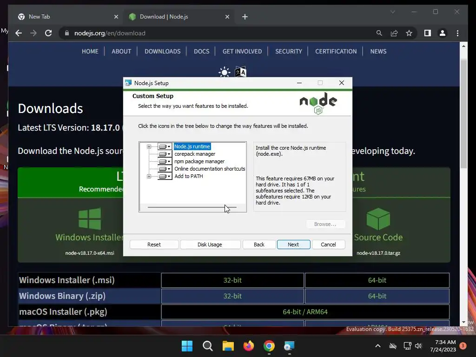
Task: Click the address bar with nodejs.org/en/download
Action: click(218, 33)
